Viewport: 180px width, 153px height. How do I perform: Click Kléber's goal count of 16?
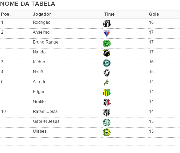pos(151,62)
